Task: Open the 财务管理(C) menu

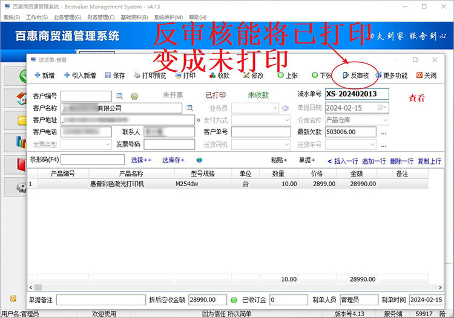Action: click(x=101, y=18)
